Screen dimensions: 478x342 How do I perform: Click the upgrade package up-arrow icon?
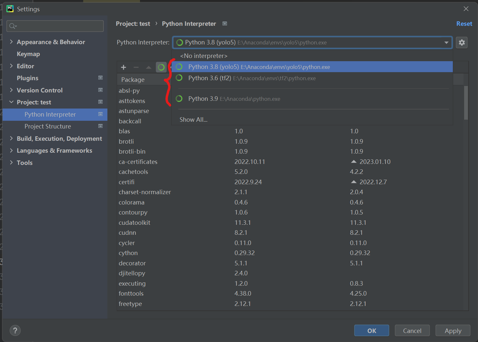pos(148,67)
